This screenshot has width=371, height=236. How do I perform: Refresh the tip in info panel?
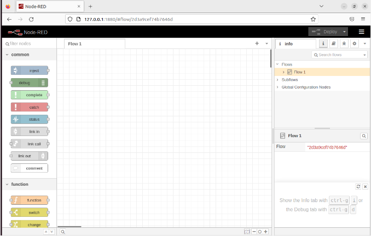tap(358, 187)
